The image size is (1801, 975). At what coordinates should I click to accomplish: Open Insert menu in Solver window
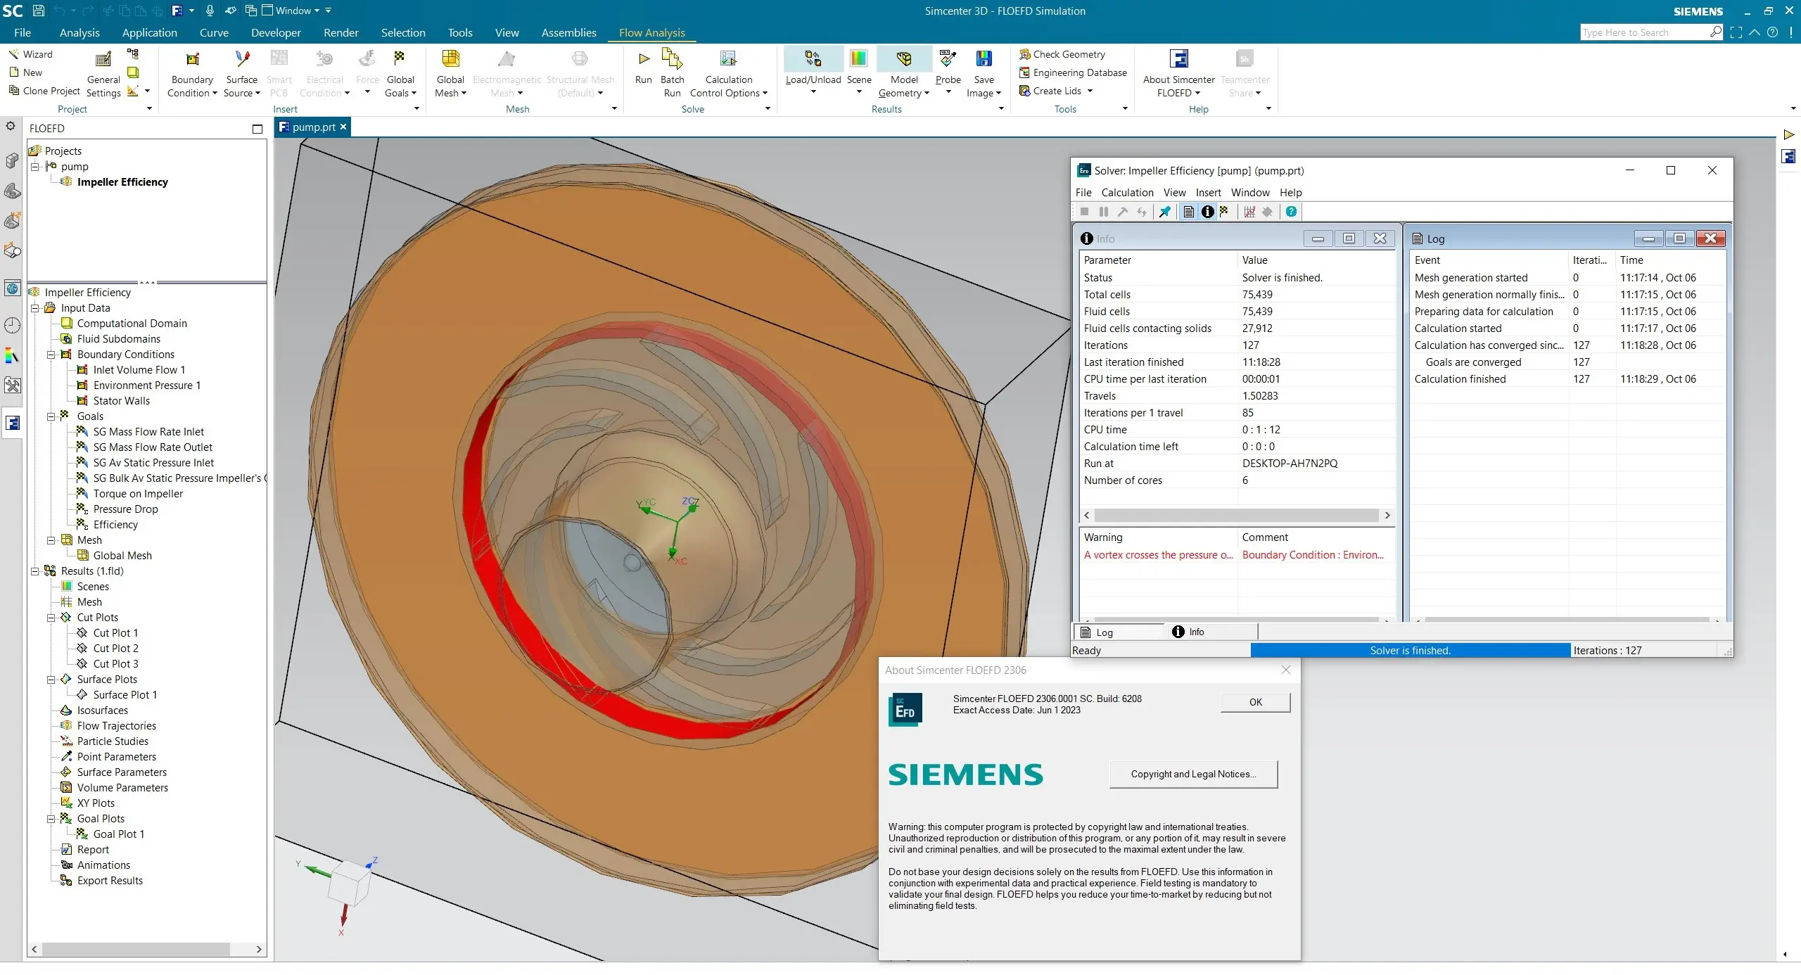(1208, 193)
